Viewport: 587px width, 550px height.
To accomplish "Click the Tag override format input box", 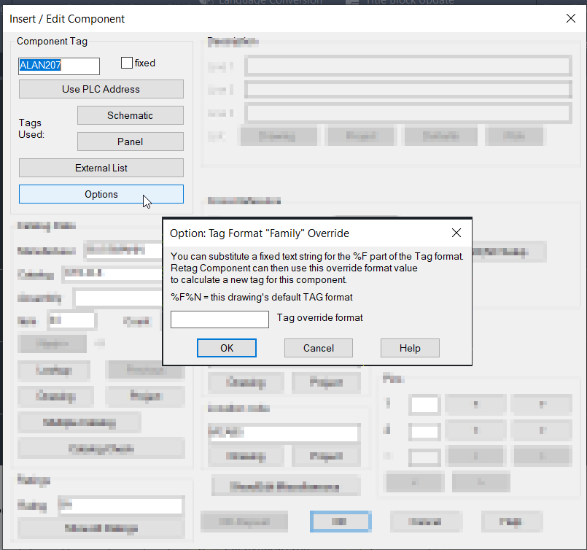I will point(219,319).
